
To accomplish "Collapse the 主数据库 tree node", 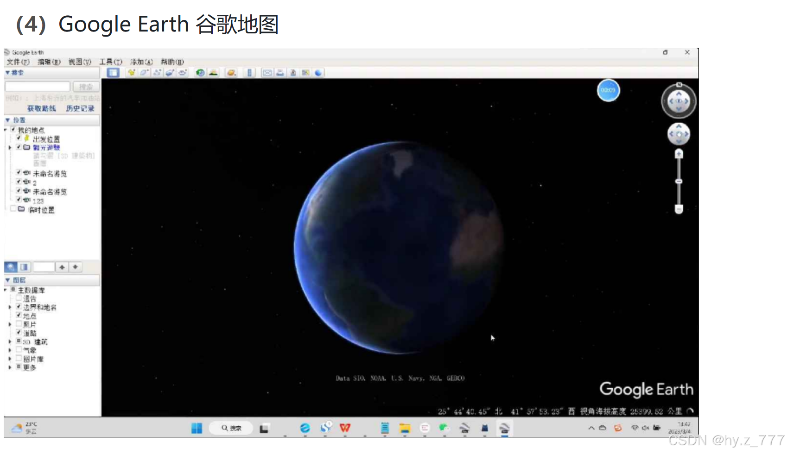I will (x=6, y=290).
